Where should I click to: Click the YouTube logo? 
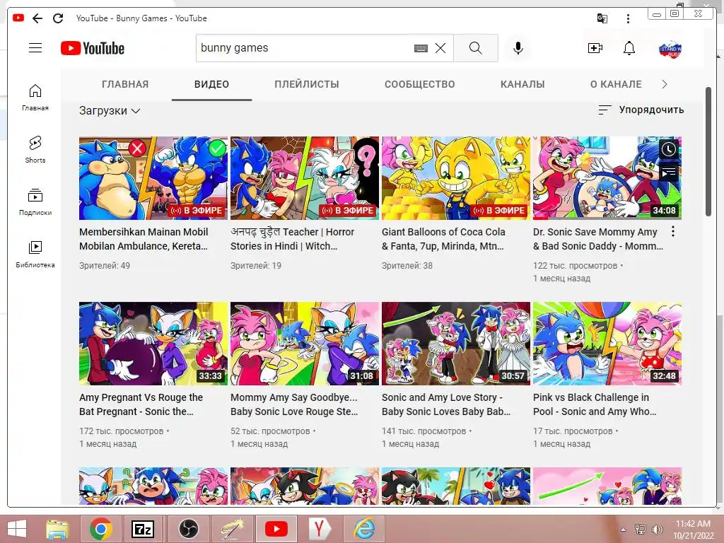(x=93, y=48)
